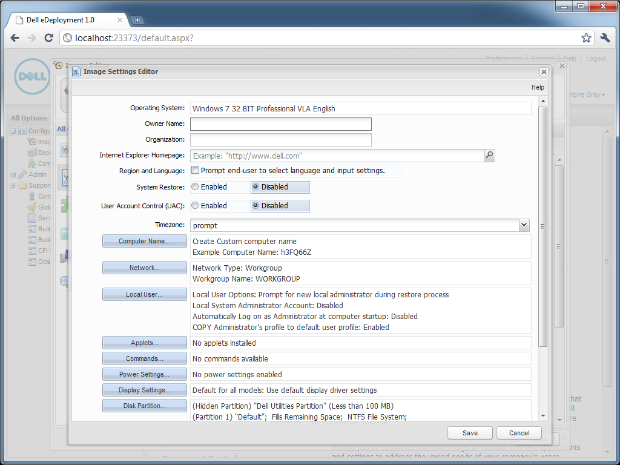Click the Logout link in the page header
The width and height of the screenshot is (620, 465).
click(x=596, y=58)
